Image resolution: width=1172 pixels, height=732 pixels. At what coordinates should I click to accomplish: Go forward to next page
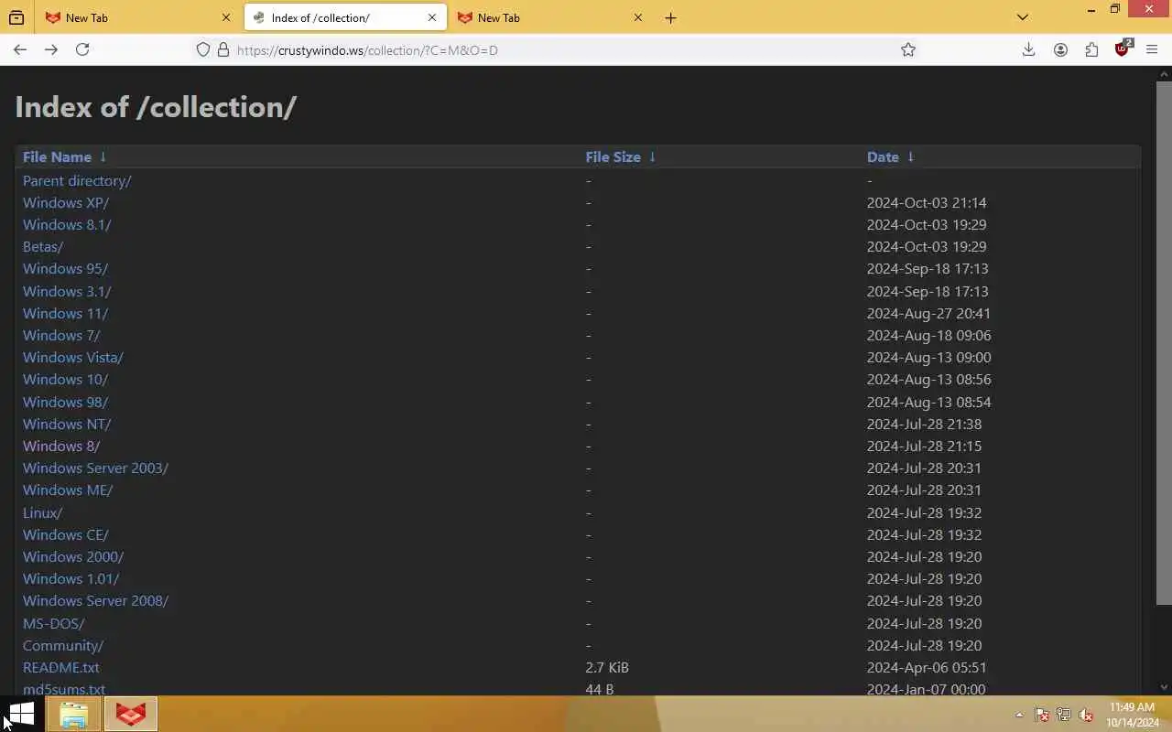pos(51,50)
